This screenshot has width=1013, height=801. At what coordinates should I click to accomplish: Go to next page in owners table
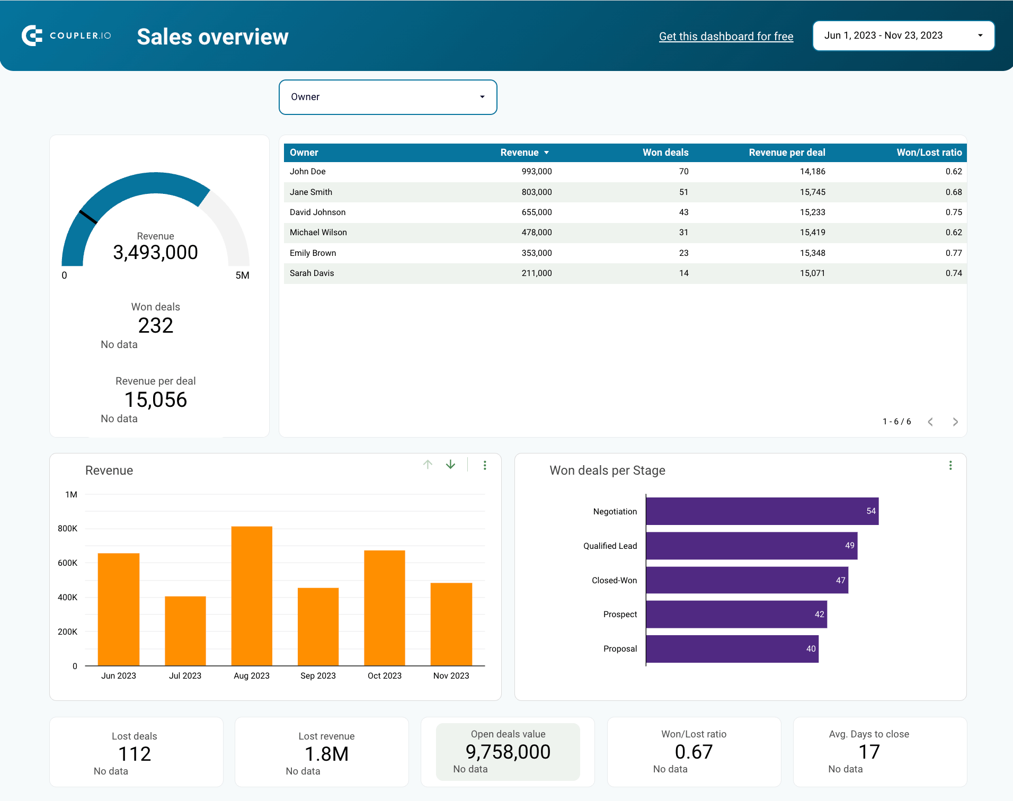(955, 422)
